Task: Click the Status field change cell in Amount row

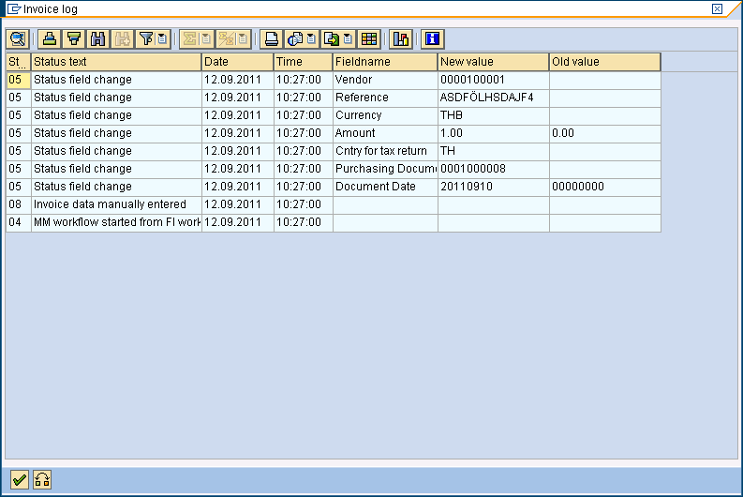Action: click(x=116, y=133)
